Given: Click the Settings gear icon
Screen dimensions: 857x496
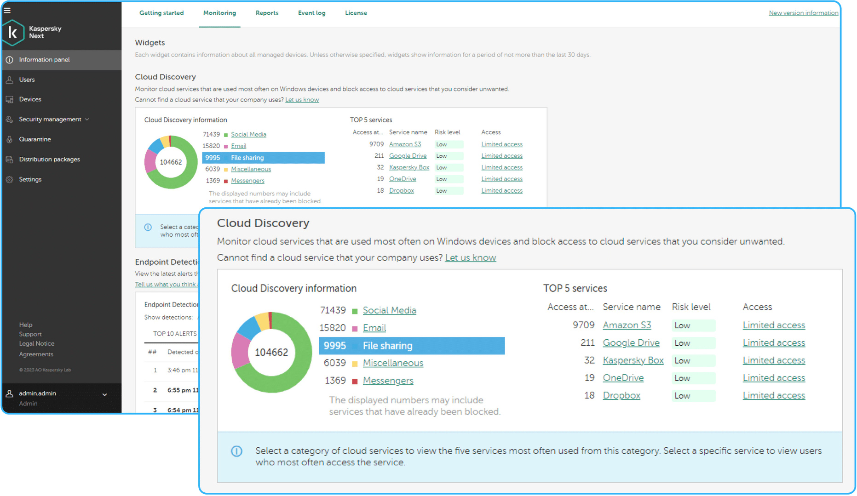Looking at the screenshot, I should point(10,179).
